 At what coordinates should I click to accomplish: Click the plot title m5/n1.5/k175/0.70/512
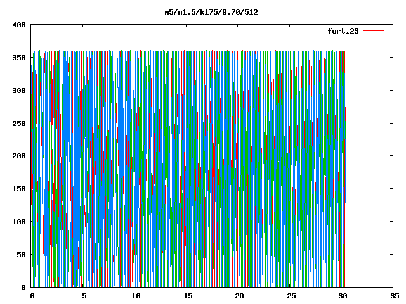[211, 12]
